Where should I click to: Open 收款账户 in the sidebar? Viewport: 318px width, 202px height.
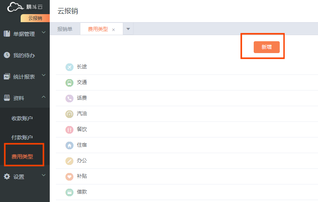[22, 118]
